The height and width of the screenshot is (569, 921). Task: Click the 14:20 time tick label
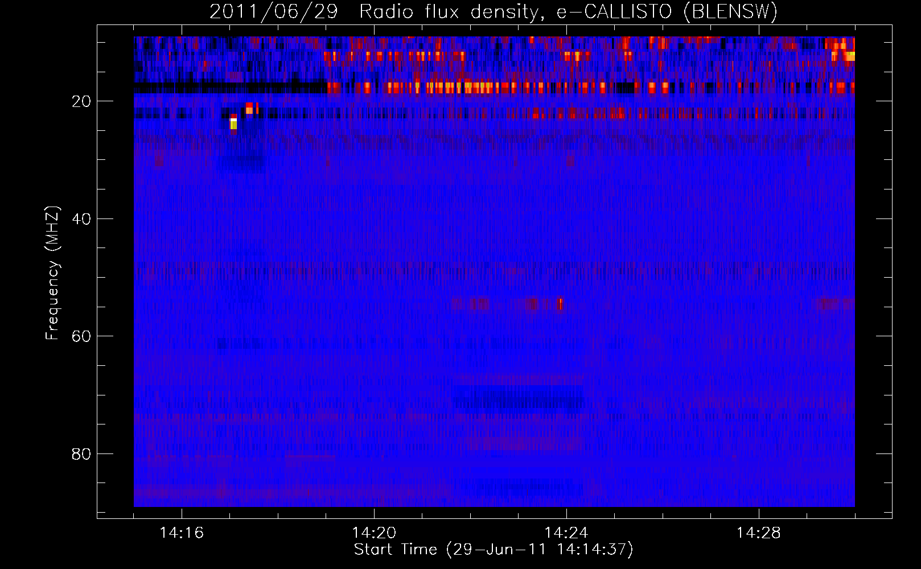point(374,533)
